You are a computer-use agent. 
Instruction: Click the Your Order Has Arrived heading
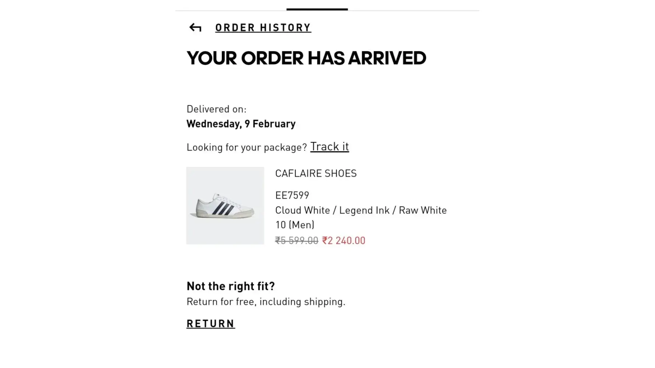[x=306, y=58]
